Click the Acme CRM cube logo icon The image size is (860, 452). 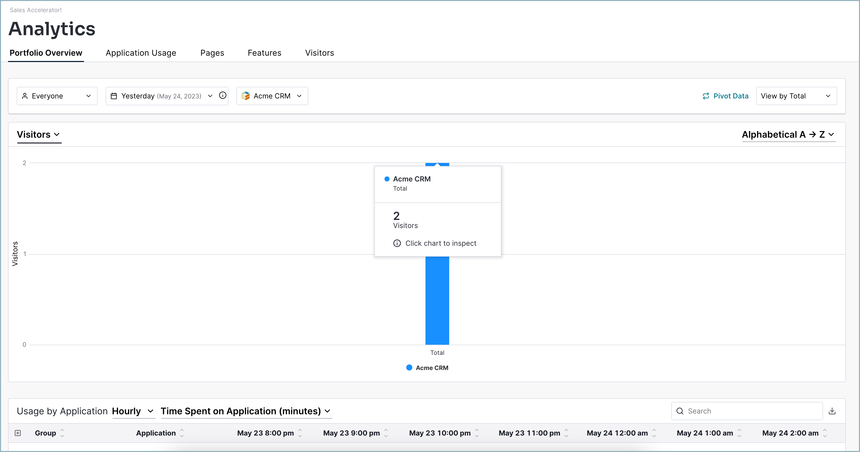click(245, 96)
